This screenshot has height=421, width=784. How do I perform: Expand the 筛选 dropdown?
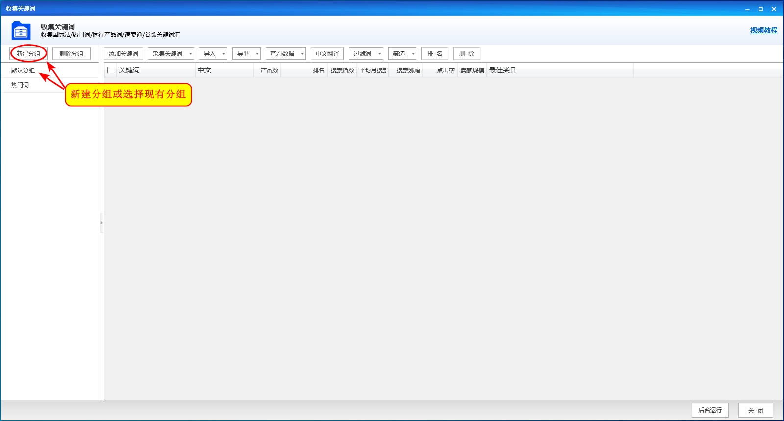[402, 54]
